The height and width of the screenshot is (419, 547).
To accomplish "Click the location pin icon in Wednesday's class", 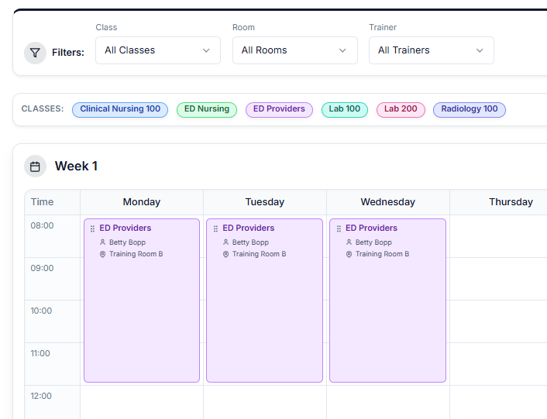I will coord(349,254).
